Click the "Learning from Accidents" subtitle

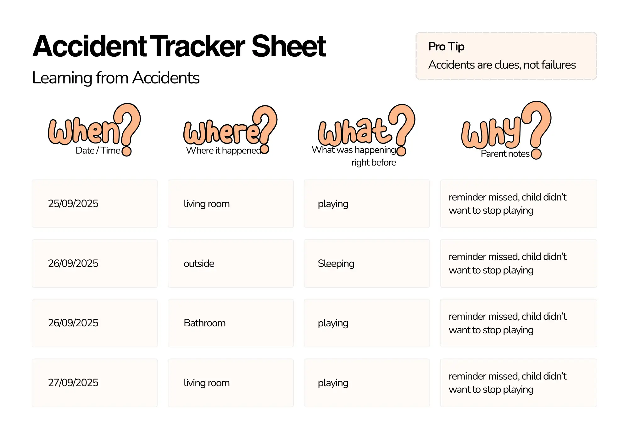pyautogui.click(x=116, y=78)
